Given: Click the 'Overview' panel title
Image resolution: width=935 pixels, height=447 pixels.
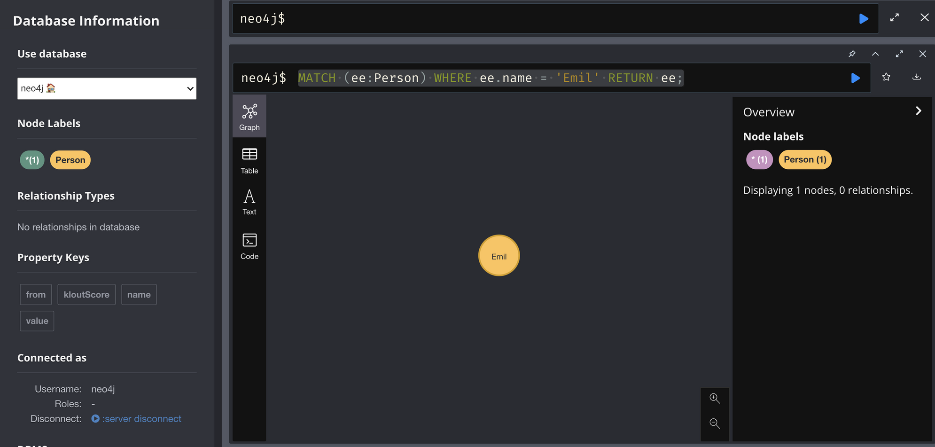Looking at the screenshot, I should coord(769,112).
